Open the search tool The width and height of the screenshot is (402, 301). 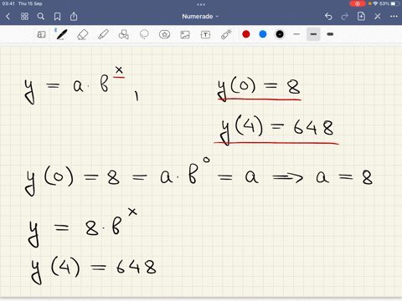(x=41, y=17)
